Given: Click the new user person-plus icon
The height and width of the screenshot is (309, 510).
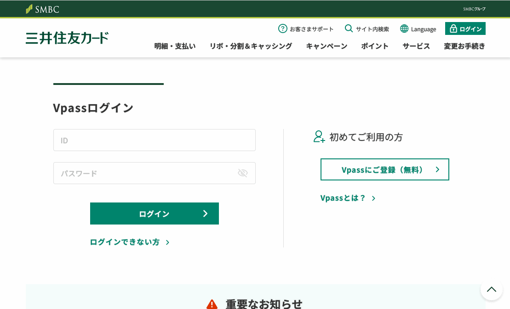Looking at the screenshot, I should [319, 137].
